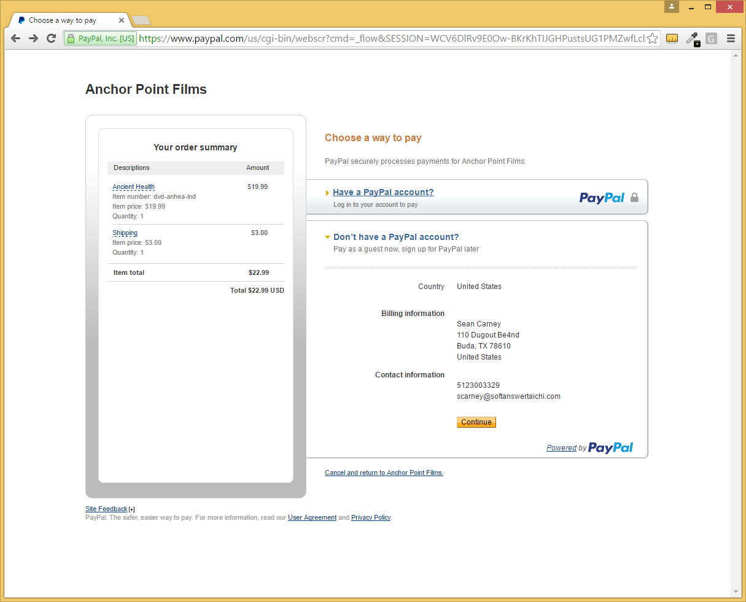Click the gray G extension icon
This screenshot has width=746, height=602.
click(x=711, y=39)
